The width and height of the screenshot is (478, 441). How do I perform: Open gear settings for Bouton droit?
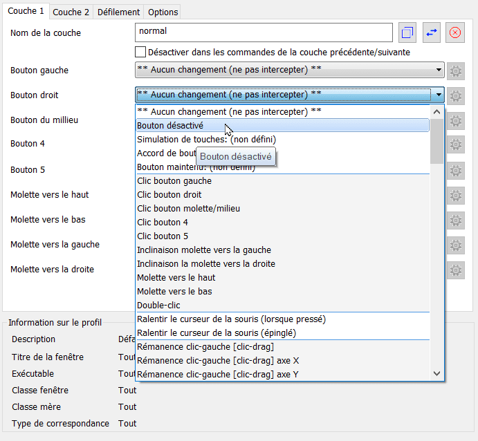click(455, 95)
